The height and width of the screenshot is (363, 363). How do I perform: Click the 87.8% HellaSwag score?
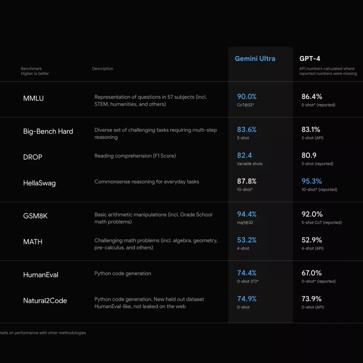pos(247,181)
